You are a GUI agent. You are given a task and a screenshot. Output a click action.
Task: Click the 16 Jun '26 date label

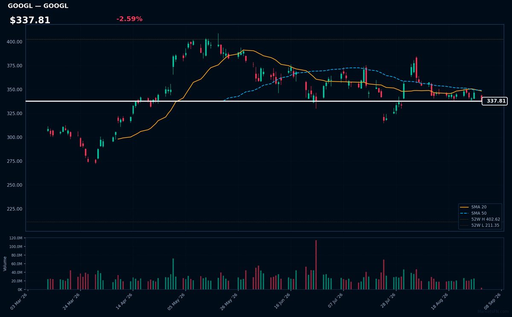282,302
